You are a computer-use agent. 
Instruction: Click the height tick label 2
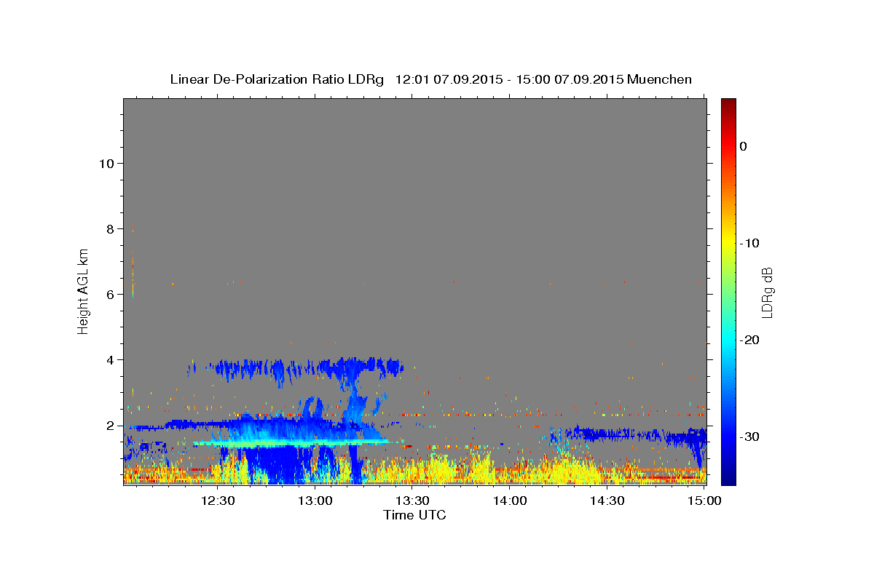(x=109, y=425)
